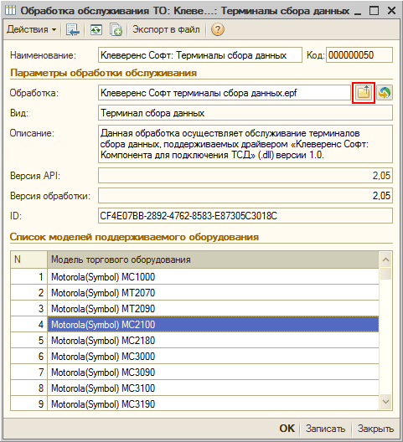Click the Закрыть button

point(375,429)
